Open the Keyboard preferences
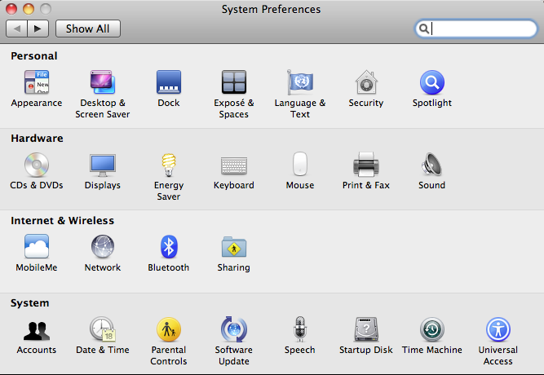The height and width of the screenshot is (375, 544). coord(234,165)
